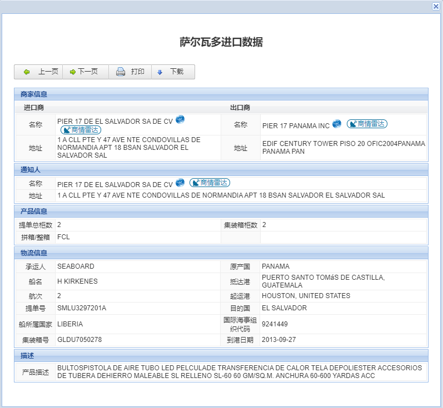This screenshot has height=408, width=443.
Task: Close the import data dialog
Action: tap(436, 6)
